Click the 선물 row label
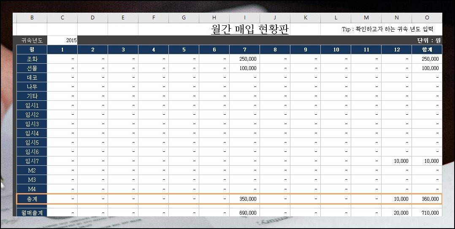This screenshot has width=455, height=229. 32,68
